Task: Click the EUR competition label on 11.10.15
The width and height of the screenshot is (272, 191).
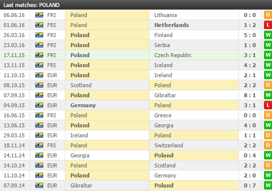Action: click(x=52, y=75)
